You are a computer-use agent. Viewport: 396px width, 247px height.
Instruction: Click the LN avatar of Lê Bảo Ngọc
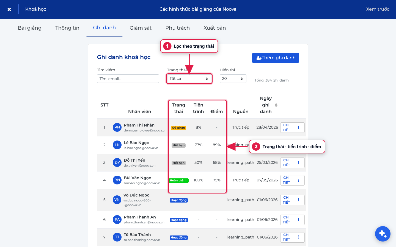click(117, 145)
